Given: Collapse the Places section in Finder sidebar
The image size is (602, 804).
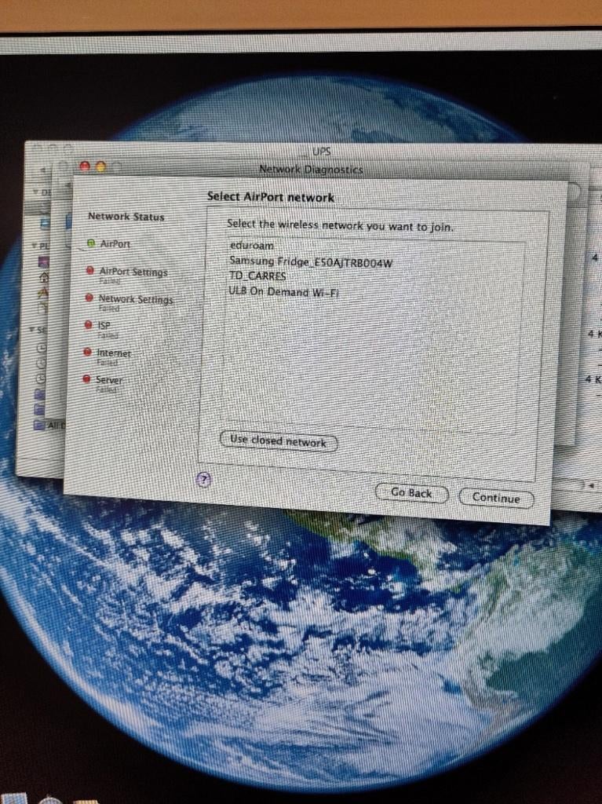Looking at the screenshot, I should tap(35, 246).
